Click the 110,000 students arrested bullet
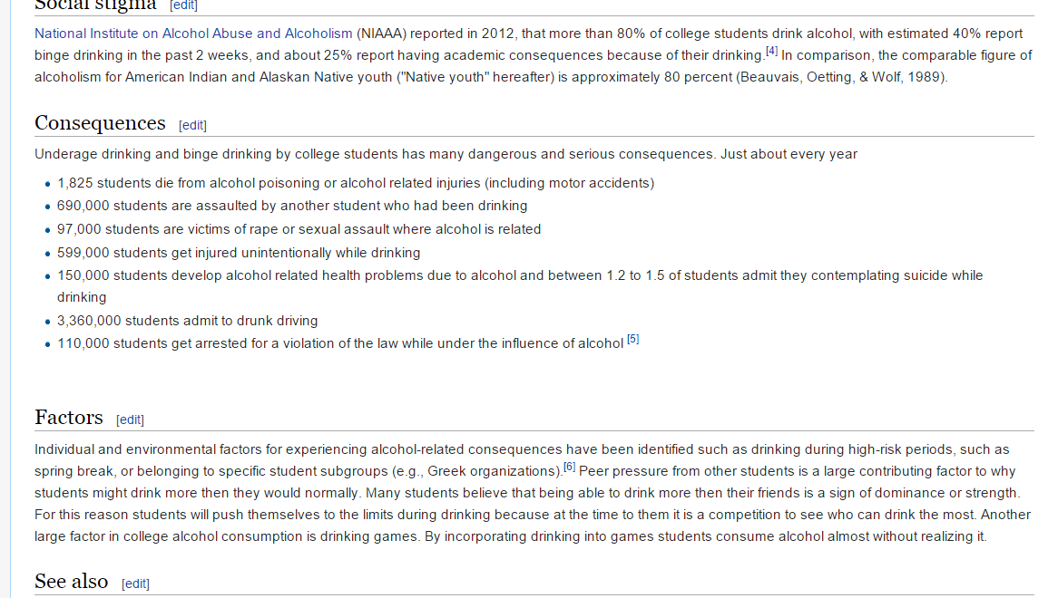Image resolution: width=1058 pixels, height=598 pixels. [340, 343]
